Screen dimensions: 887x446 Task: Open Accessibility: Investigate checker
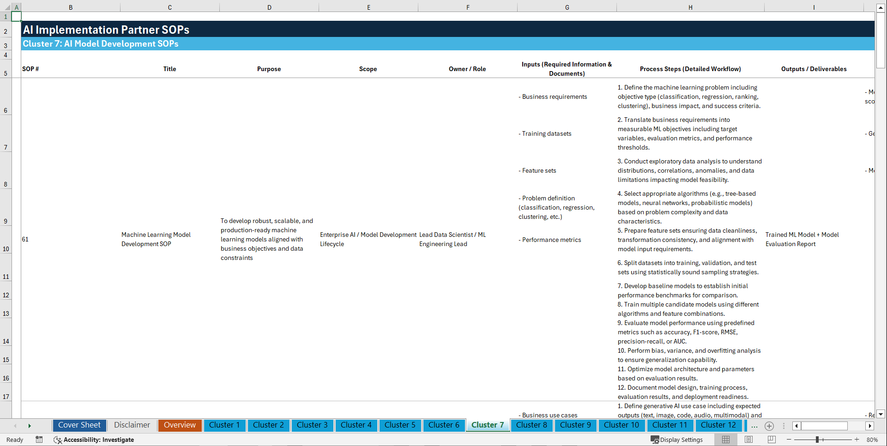point(94,440)
